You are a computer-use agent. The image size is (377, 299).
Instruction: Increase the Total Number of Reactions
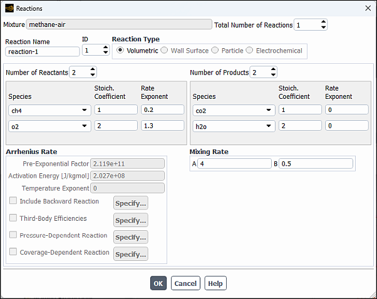323,22
